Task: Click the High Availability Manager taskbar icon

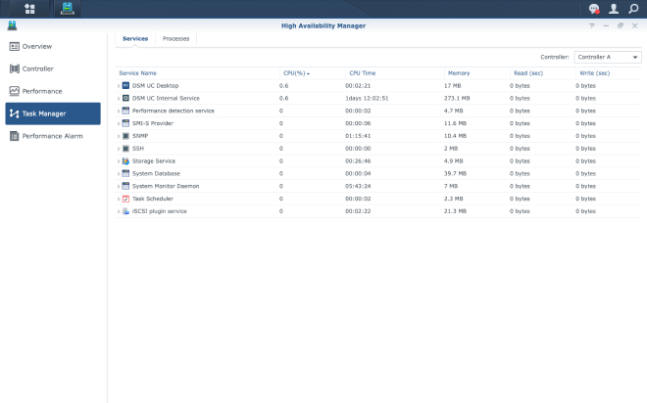Action: [67, 9]
